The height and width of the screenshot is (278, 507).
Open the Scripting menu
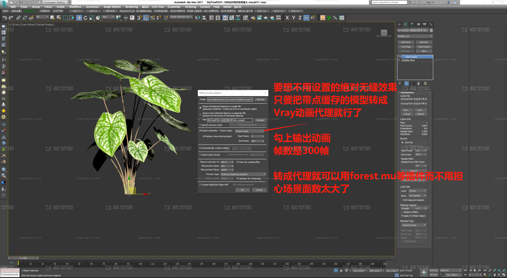click(x=191, y=7)
